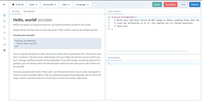
Task: Expand the Javascript language dropdown
Action: tap(49, 5)
